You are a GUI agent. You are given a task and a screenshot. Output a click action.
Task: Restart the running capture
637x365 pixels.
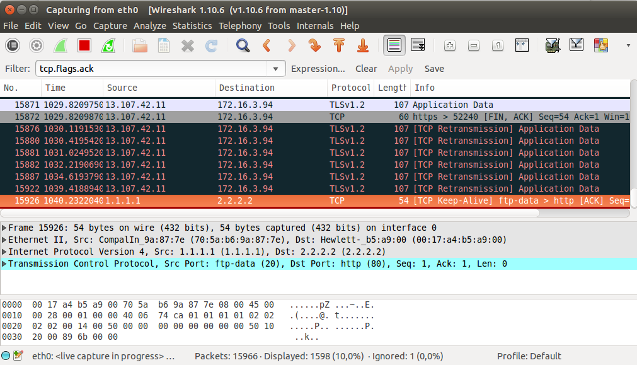(108, 45)
